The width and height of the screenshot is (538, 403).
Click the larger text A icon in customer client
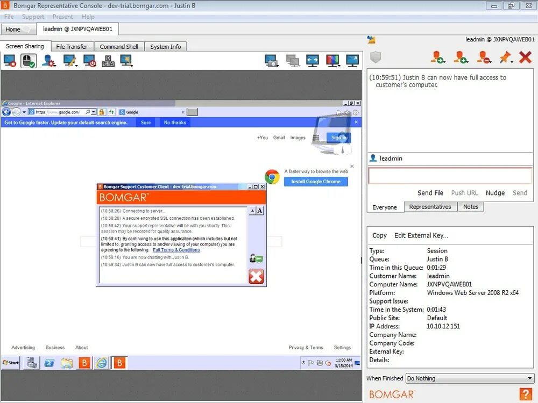pos(260,211)
